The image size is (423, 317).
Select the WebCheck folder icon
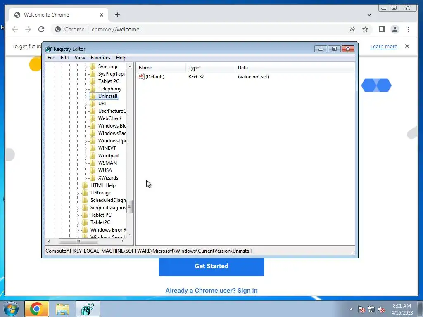(x=93, y=118)
